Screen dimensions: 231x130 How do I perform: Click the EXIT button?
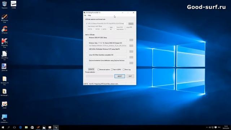[130, 76]
